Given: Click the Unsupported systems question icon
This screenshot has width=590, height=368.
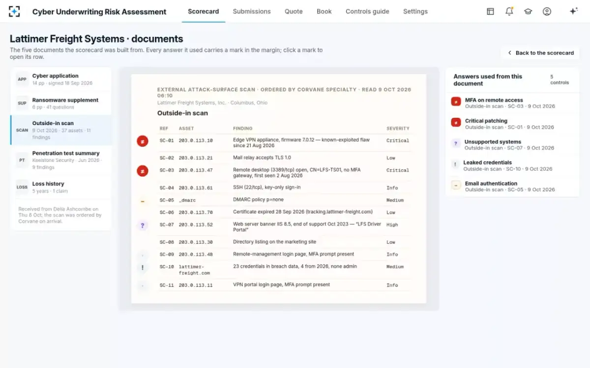Looking at the screenshot, I should 456,143.
